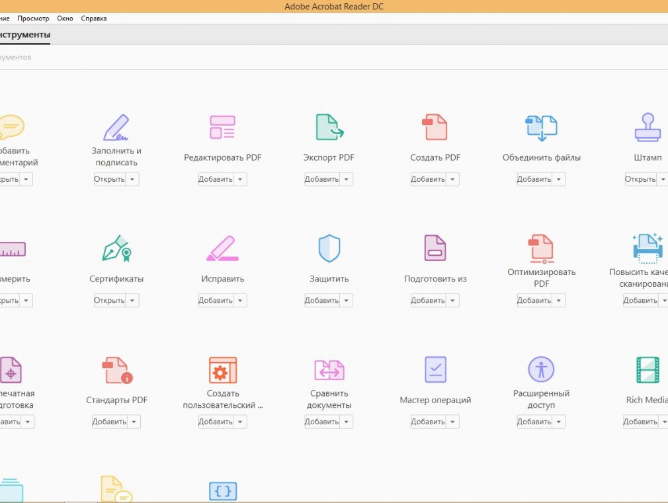Image resolution: width=668 pixels, height=503 pixels.
Task: Select the yellow document comment icon in bottom row
Action: point(116,489)
